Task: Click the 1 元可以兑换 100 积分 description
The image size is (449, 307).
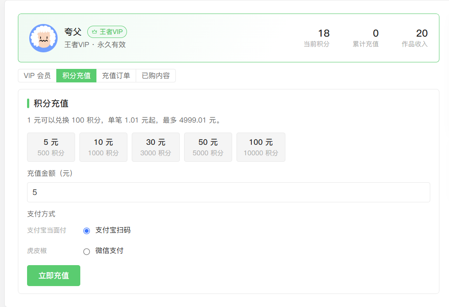Action: (x=124, y=120)
